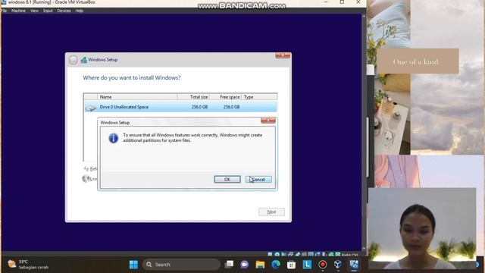Launch Microsoft Edge from the taskbar
The image size is (485, 273).
(x=276, y=265)
